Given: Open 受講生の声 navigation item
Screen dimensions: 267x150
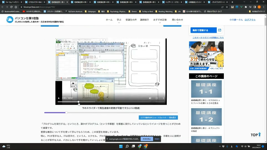Looking at the screenshot, I should [131, 20].
